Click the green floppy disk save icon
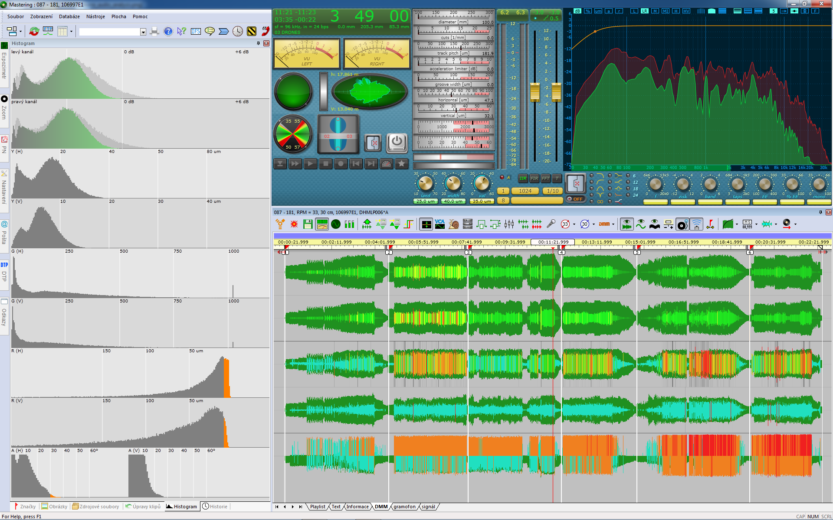This screenshot has width=833, height=520. click(x=308, y=224)
